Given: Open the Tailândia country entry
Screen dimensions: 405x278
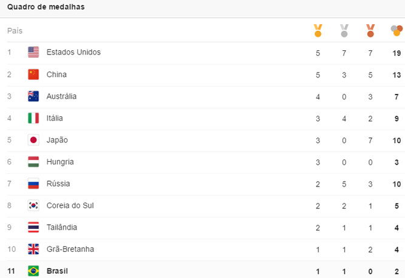Looking at the screenshot, I should (62, 227).
